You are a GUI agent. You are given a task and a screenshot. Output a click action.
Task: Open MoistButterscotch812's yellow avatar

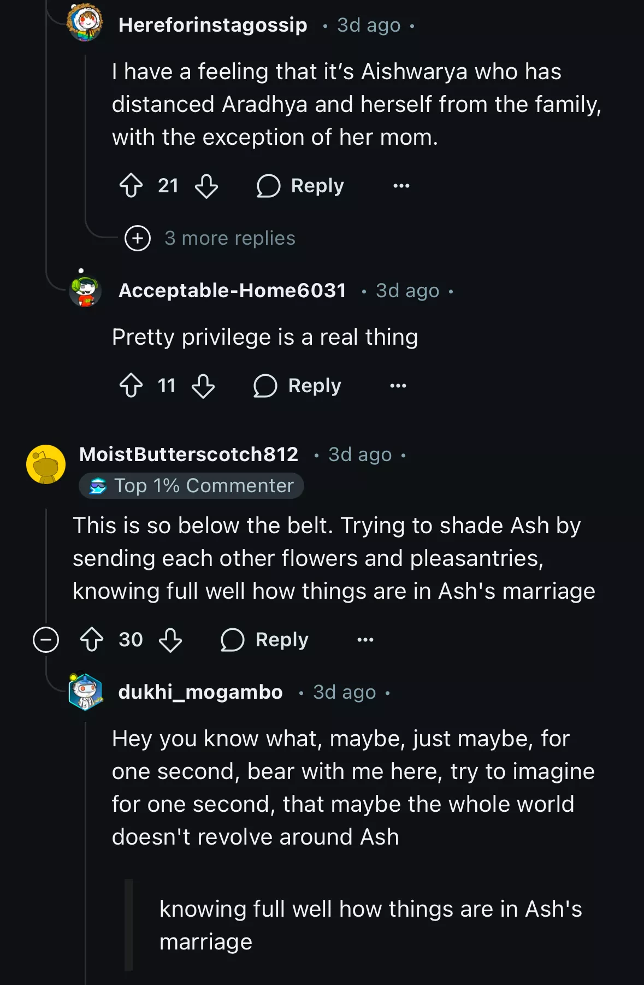click(x=46, y=464)
